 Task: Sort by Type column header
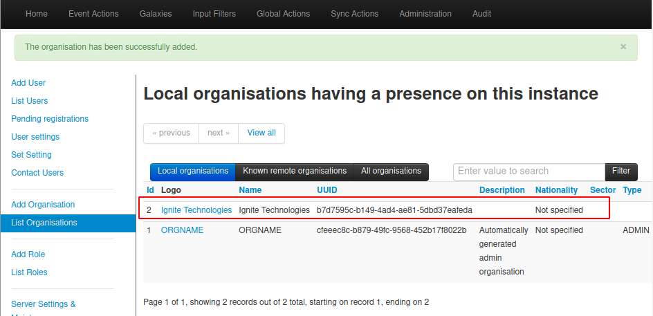click(x=632, y=190)
